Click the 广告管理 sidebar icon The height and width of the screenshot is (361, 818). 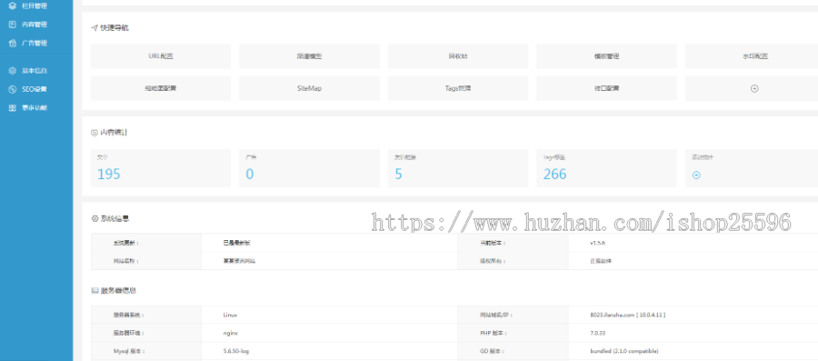click(x=13, y=44)
